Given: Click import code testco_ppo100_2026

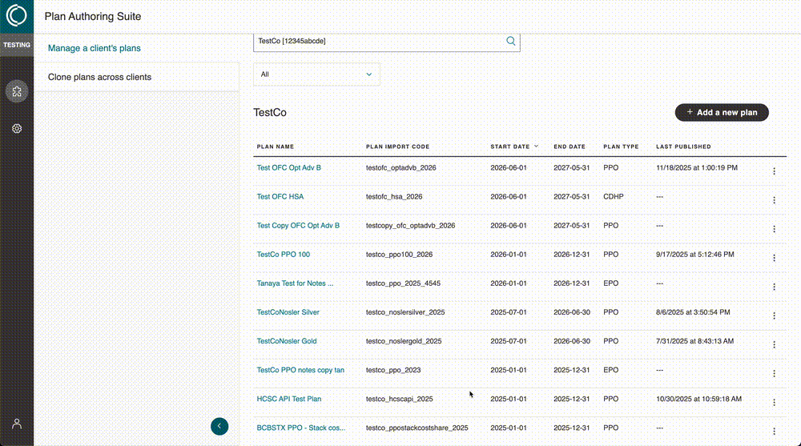Looking at the screenshot, I should click(399, 255).
